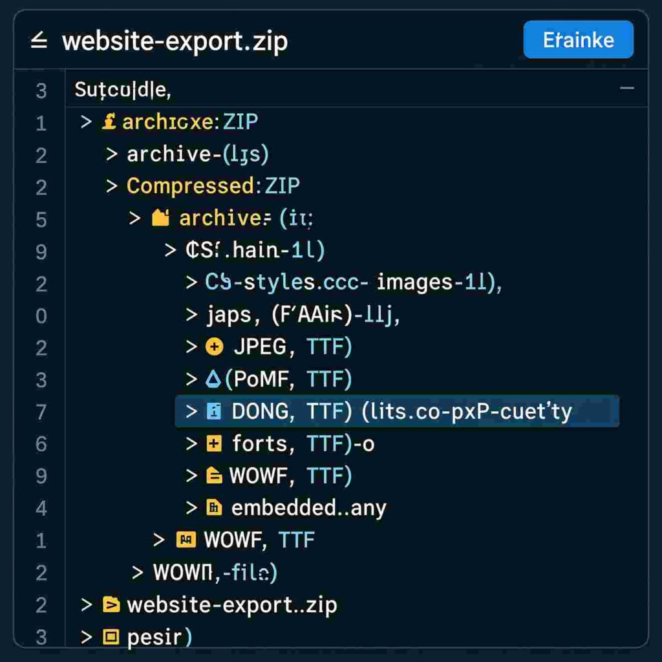The width and height of the screenshot is (662, 662).
Task: Click the folder icon next to archive= (it;
Action: (x=160, y=218)
